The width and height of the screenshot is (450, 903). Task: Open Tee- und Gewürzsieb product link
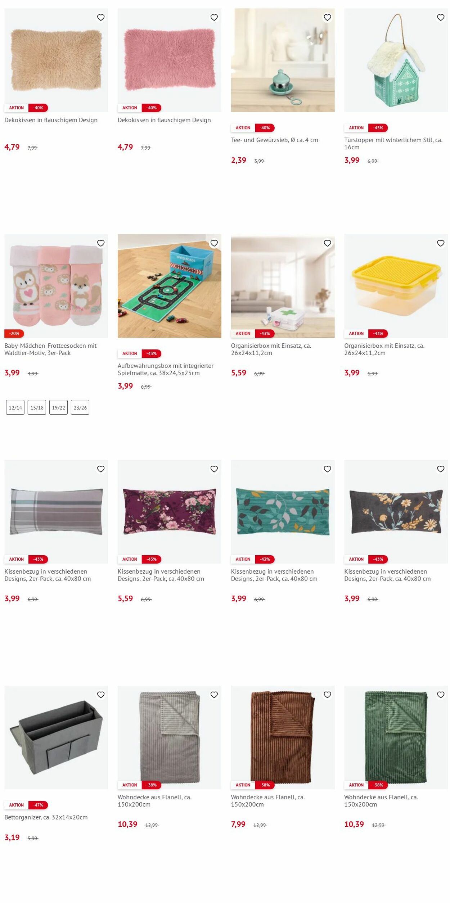(275, 140)
